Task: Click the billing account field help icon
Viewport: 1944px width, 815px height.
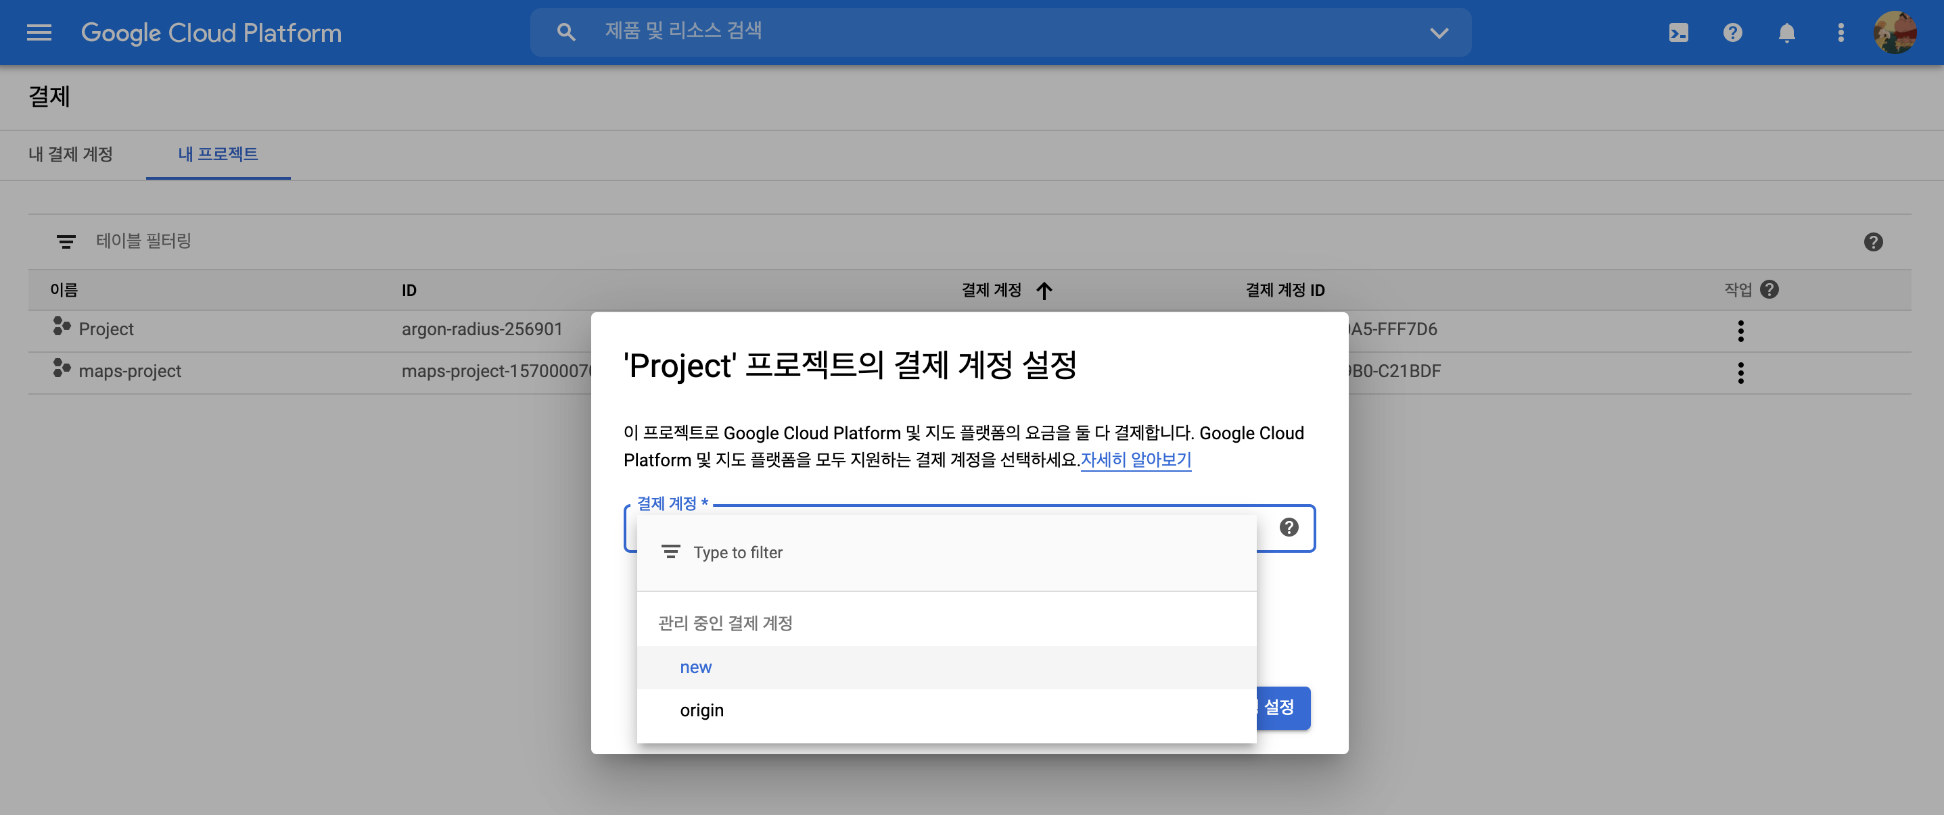Action: (1289, 527)
